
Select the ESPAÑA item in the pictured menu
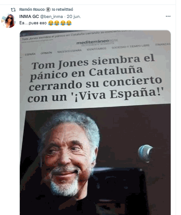point(30,54)
